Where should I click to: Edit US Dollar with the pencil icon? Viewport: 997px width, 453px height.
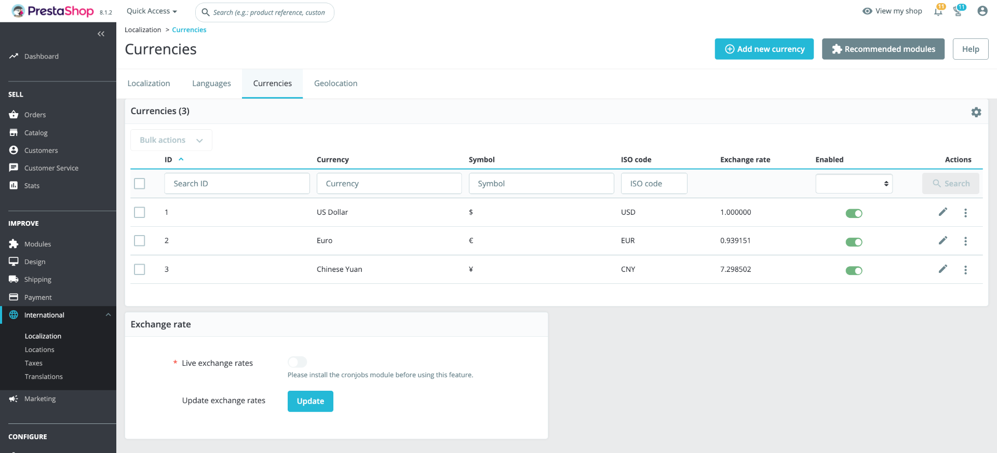tap(943, 212)
